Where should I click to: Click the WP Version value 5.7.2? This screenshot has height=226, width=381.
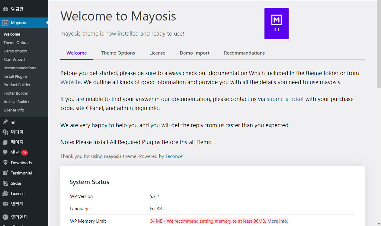coord(154,196)
